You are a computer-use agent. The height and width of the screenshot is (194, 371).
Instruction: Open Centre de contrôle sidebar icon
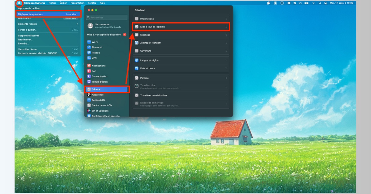(x=89, y=105)
